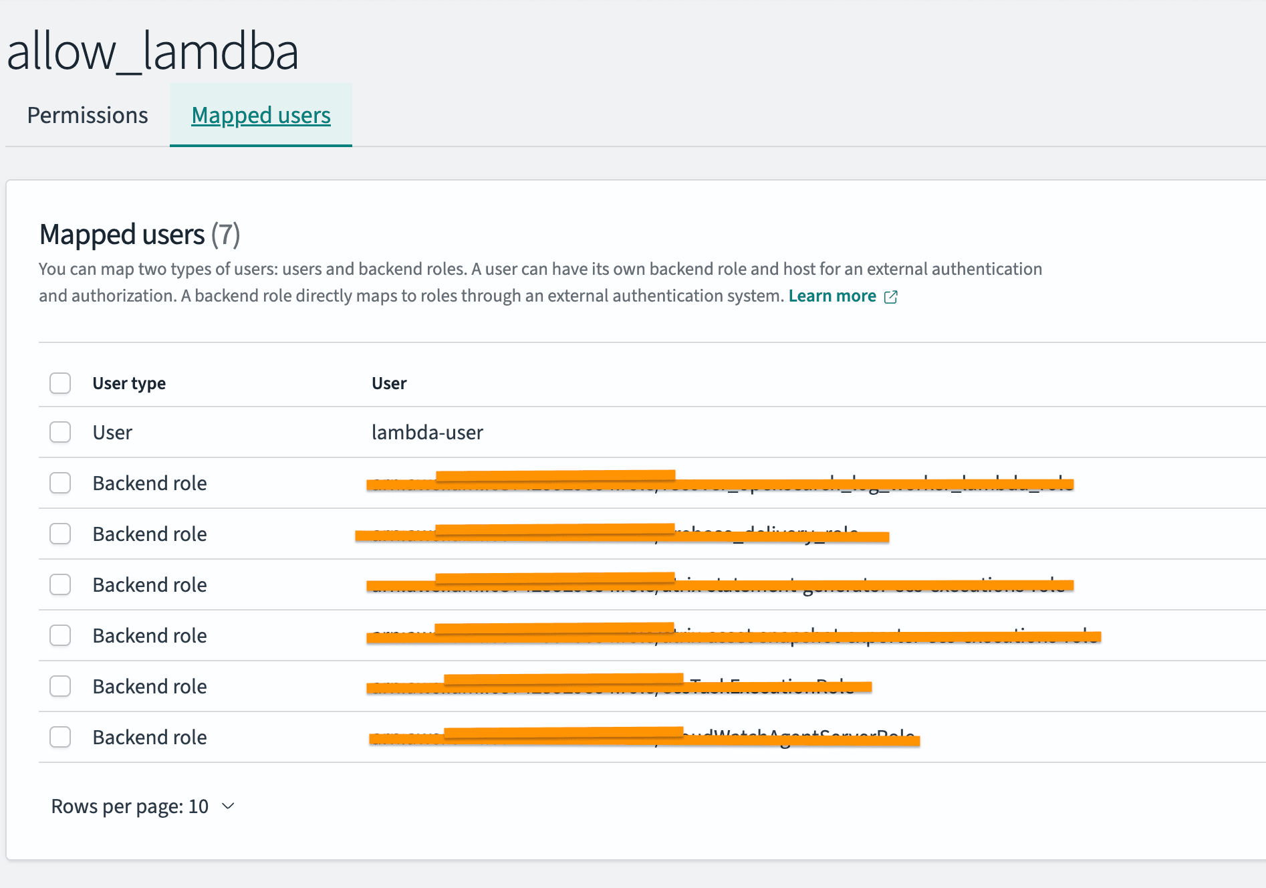Tick the checkbox for the delivery_role backend role
Viewport: 1266px width, 888px height.
[60, 534]
